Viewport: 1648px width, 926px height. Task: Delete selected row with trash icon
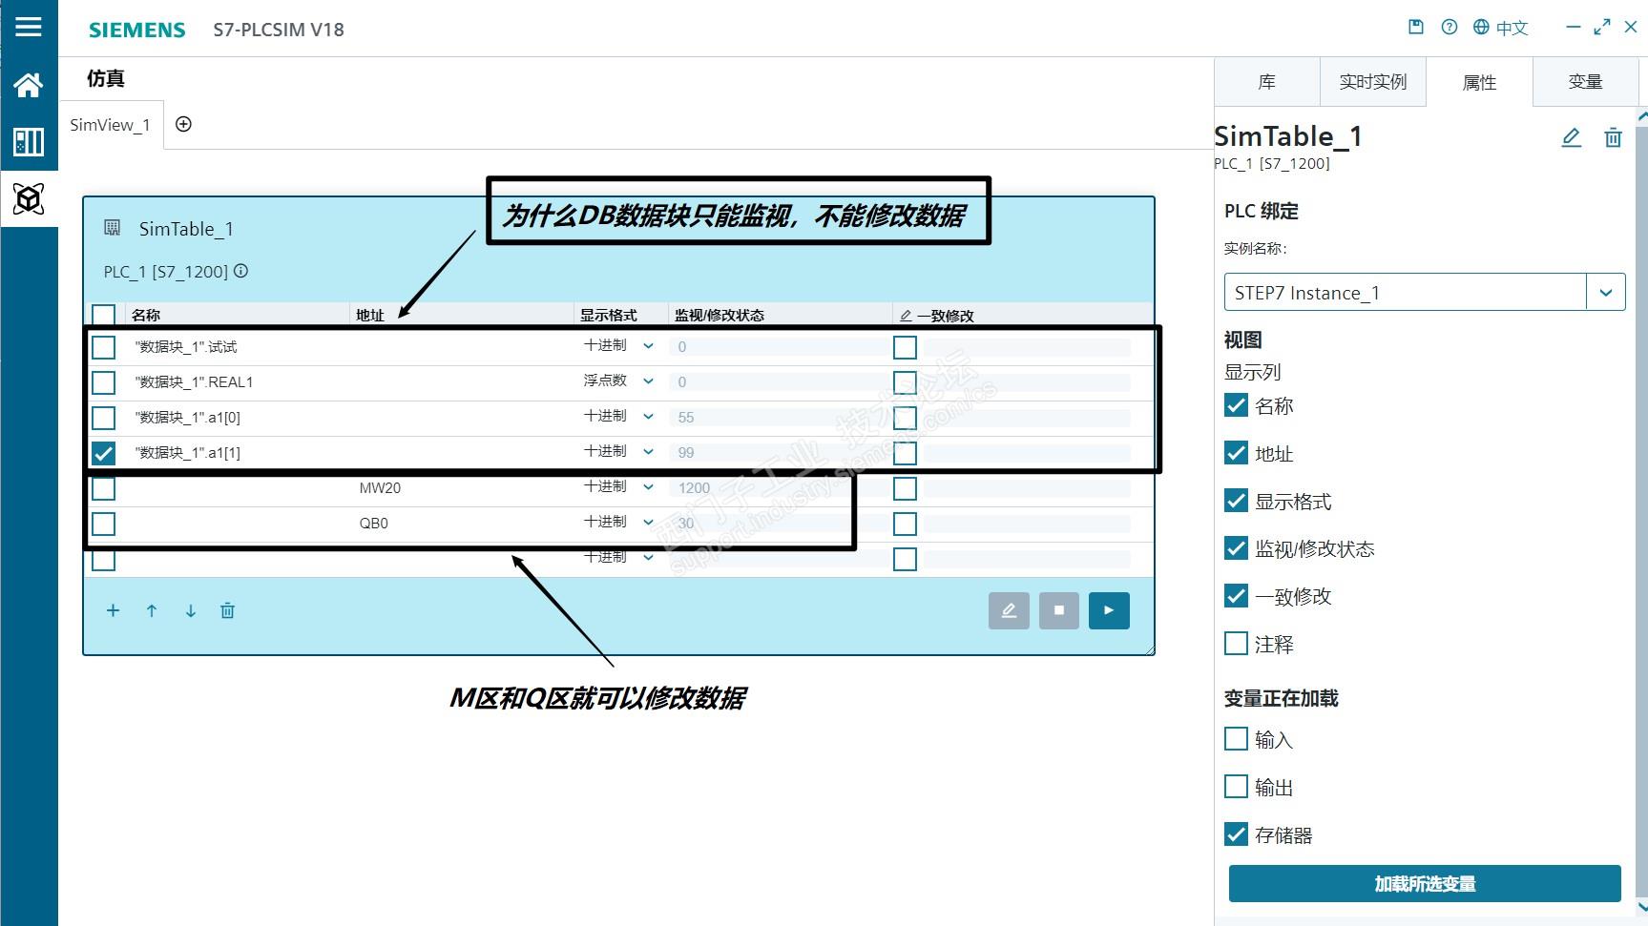click(227, 610)
